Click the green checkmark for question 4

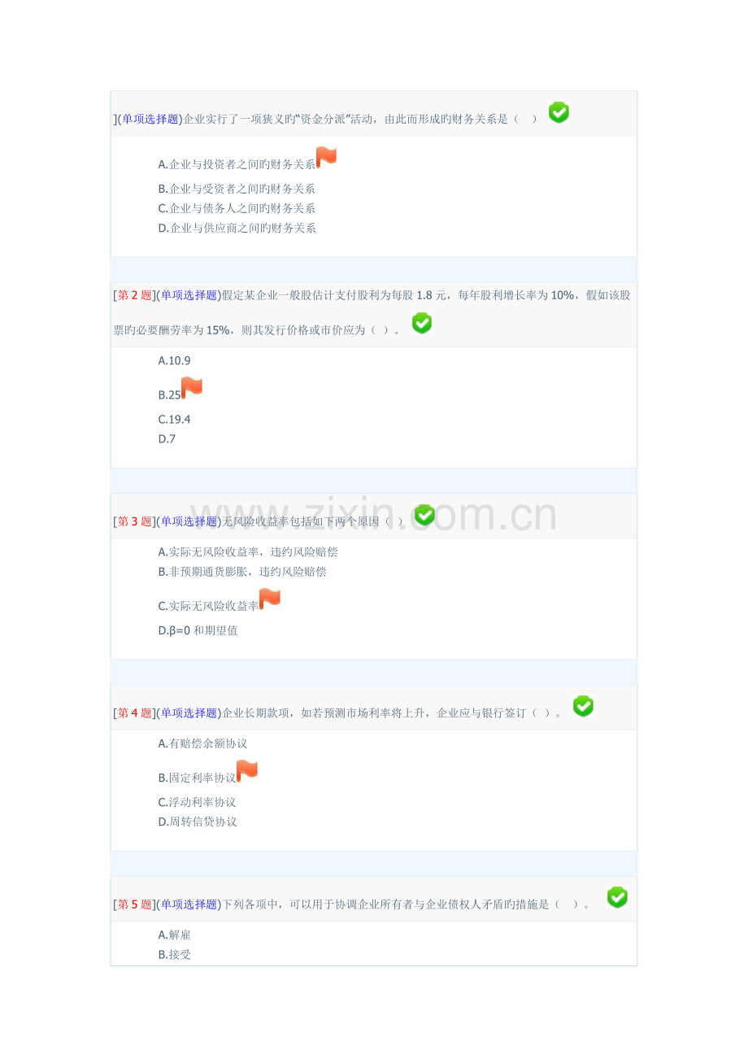pos(583,706)
